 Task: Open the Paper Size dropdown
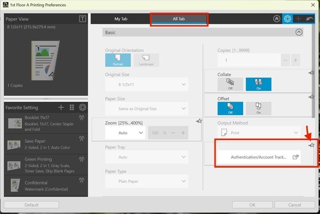pos(146,108)
